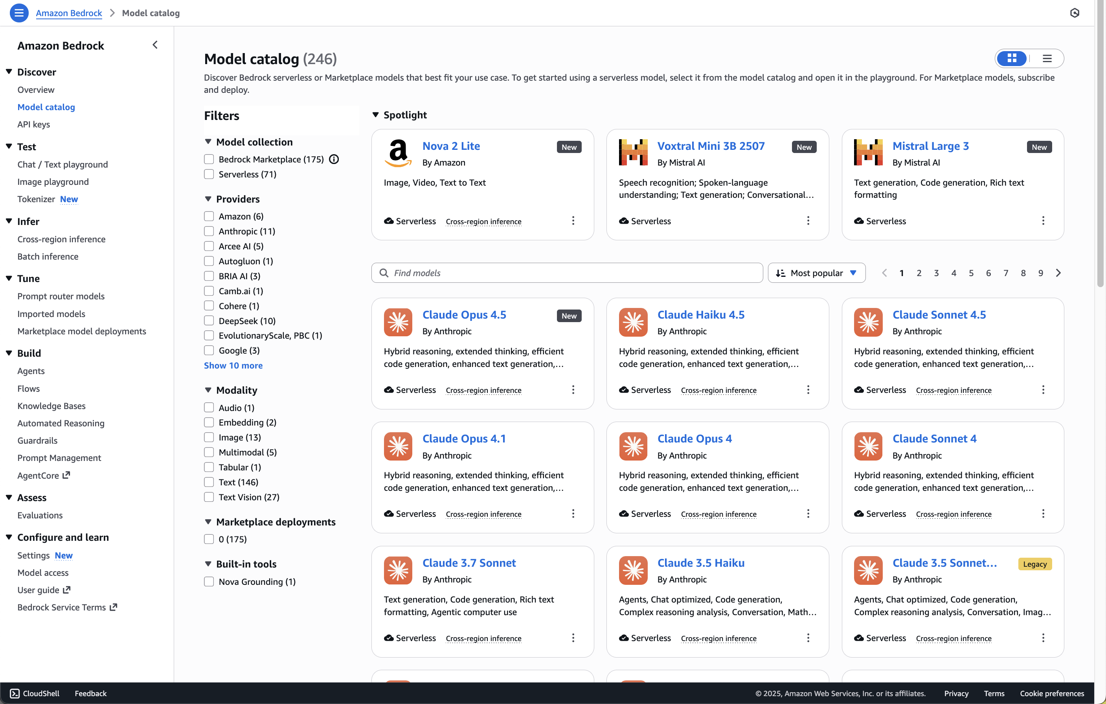Image resolution: width=1106 pixels, height=704 pixels.
Task: Switch to list view icon
Action: 1047,58
